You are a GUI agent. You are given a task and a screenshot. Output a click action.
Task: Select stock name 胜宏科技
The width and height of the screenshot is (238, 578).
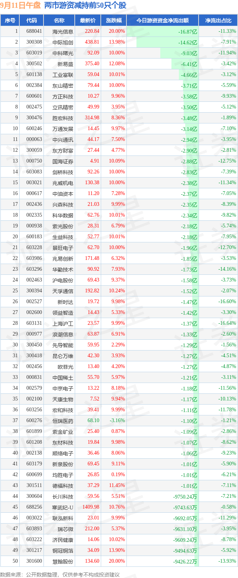[x=63, y=118]
